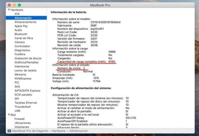Collapse the Red section triangle
Viewport: 199px width, 136px height.
(9, 115)
